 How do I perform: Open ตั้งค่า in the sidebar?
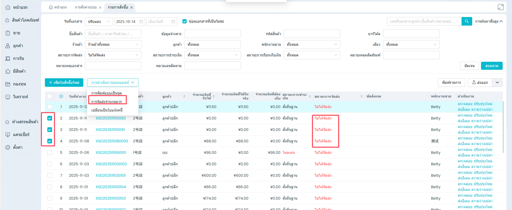(18, 147)
